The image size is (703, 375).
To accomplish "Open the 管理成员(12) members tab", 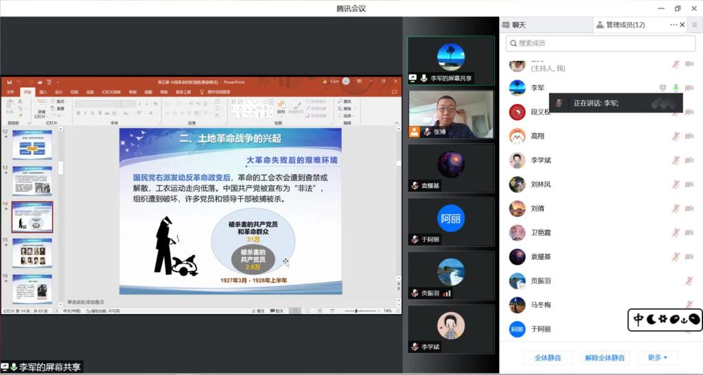I will [x=621, y=25].
